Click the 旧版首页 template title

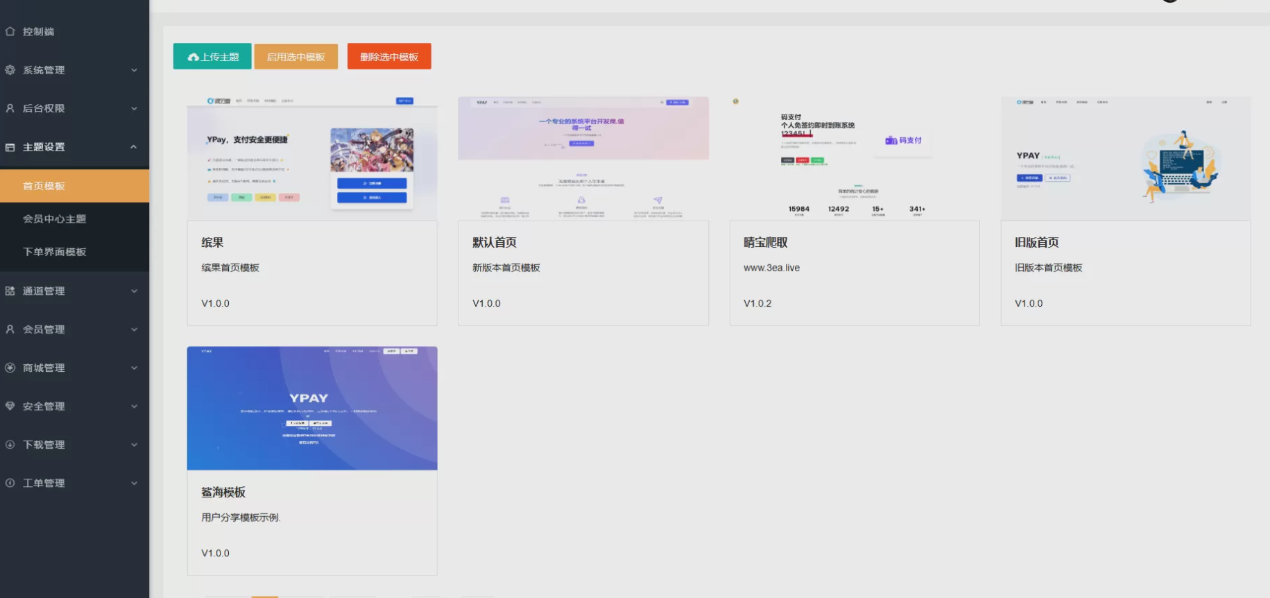pos(1037,242)
